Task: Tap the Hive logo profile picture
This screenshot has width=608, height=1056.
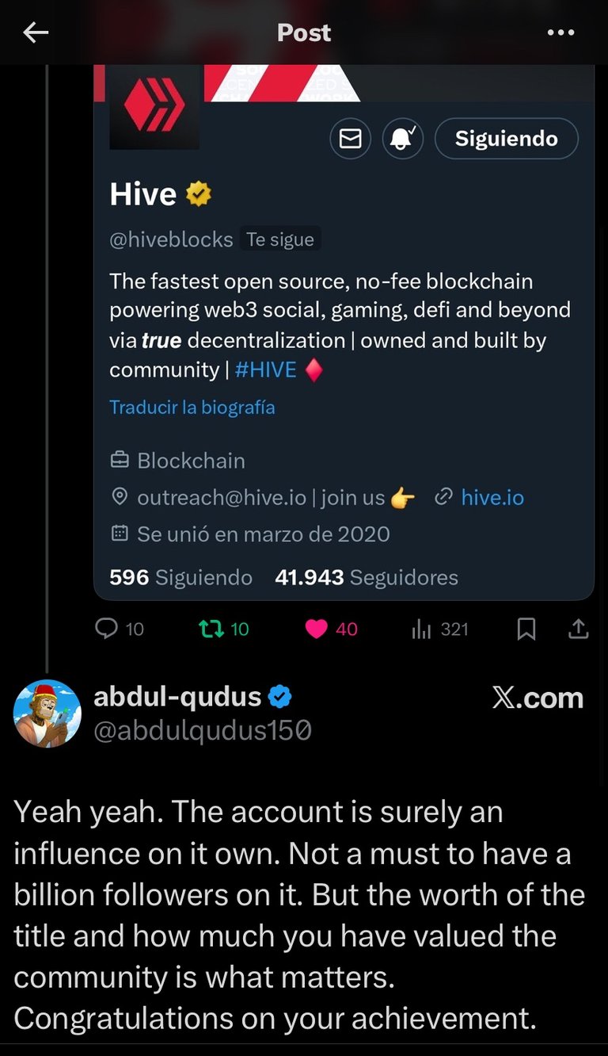Action: pyautogui.click(x=154, y=107)
